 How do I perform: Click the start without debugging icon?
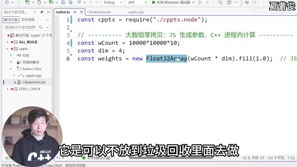coord(200,2)
